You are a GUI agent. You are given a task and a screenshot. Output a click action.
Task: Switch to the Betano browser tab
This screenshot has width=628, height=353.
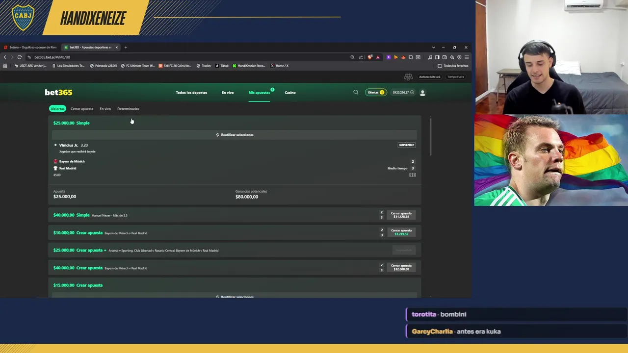tap(31, 48)
